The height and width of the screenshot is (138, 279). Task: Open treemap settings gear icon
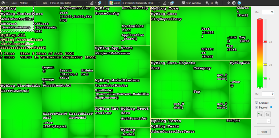pos(234,3)
